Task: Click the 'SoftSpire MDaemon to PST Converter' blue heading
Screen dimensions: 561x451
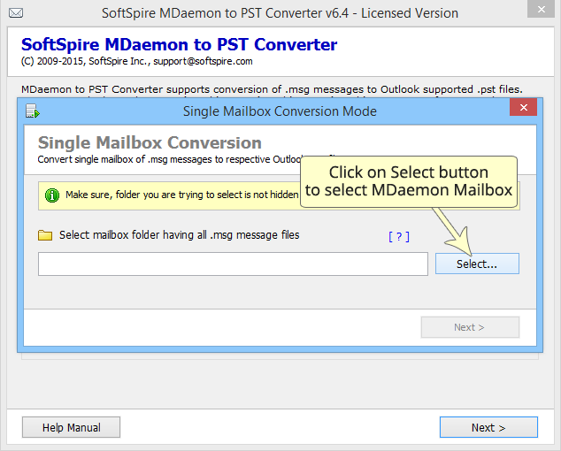Action: click(x=179, y=45)
